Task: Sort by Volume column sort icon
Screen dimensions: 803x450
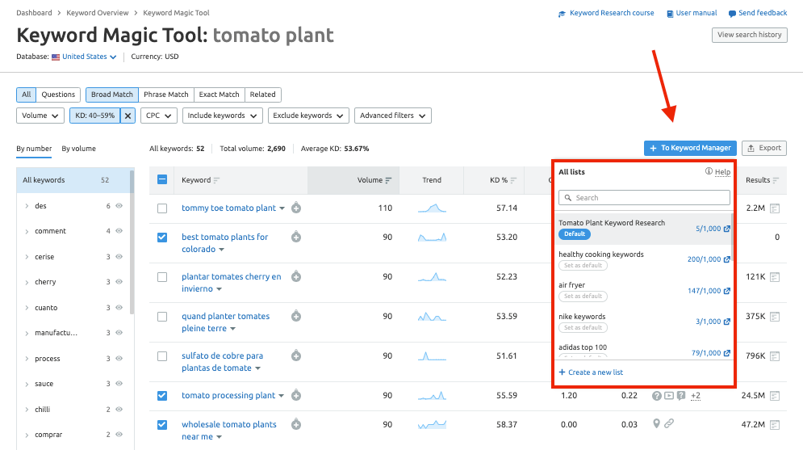Action: coord(389,180)
